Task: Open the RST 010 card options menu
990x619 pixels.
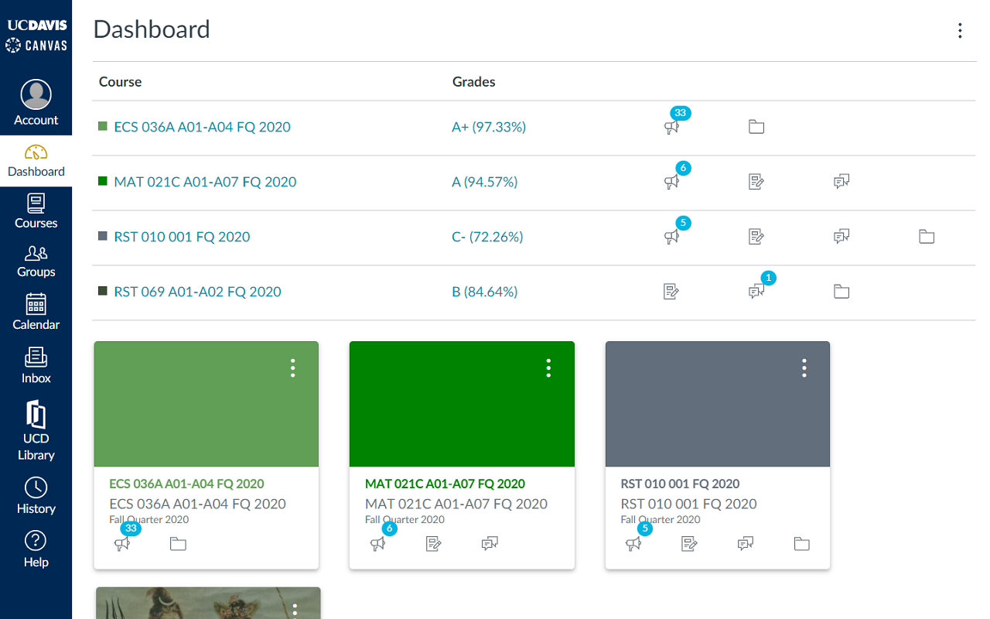Action: [x=804, y=368]
